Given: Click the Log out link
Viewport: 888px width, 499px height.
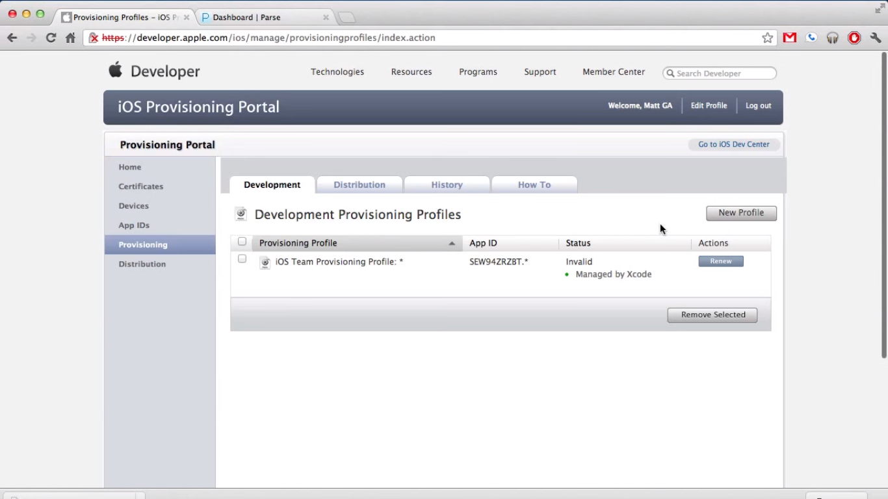Looking at the screenshot, I should 758,105.
